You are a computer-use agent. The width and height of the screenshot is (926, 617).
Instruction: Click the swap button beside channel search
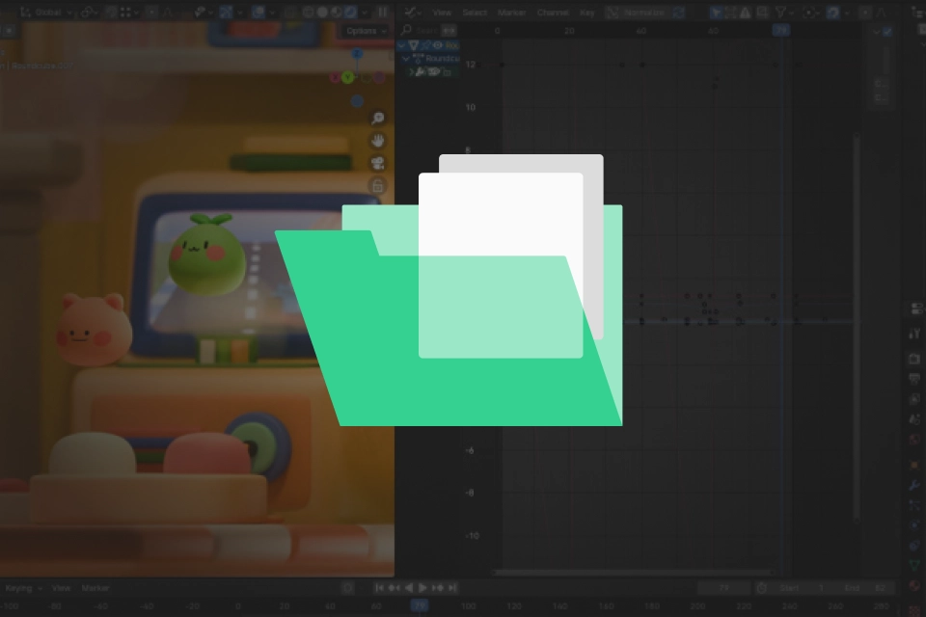point(449,31)
